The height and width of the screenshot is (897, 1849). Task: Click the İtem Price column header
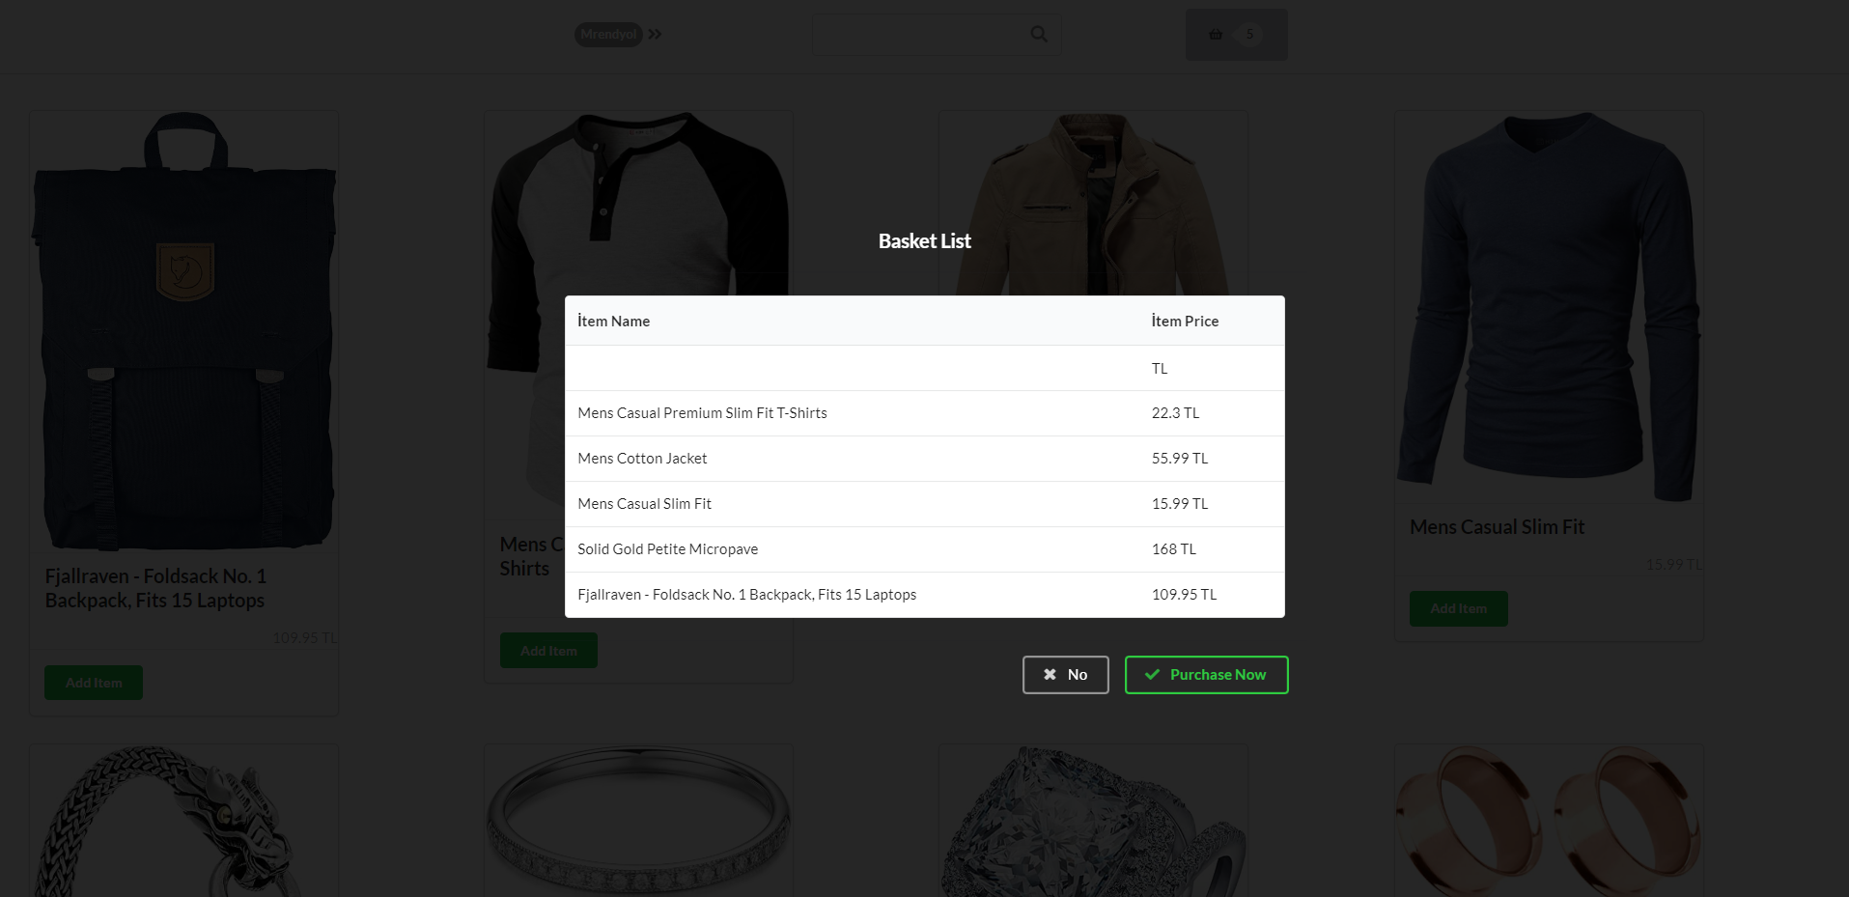[x=1185, y=321]
